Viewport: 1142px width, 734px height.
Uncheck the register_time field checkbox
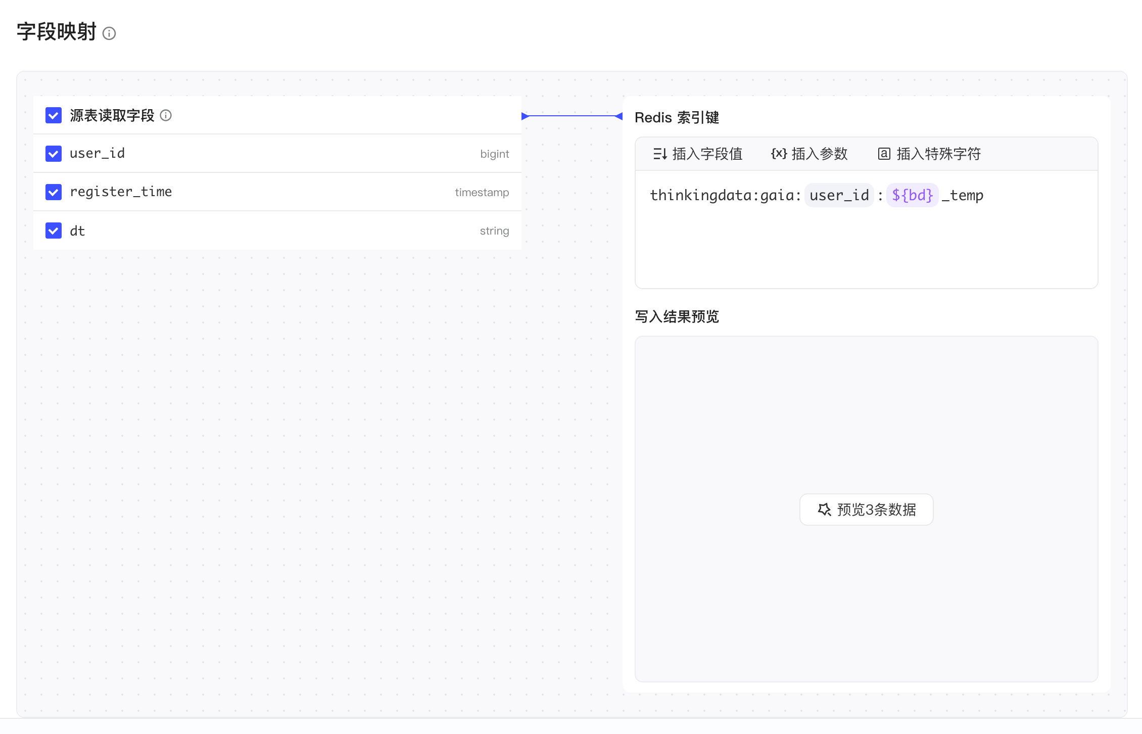point(54,192)
